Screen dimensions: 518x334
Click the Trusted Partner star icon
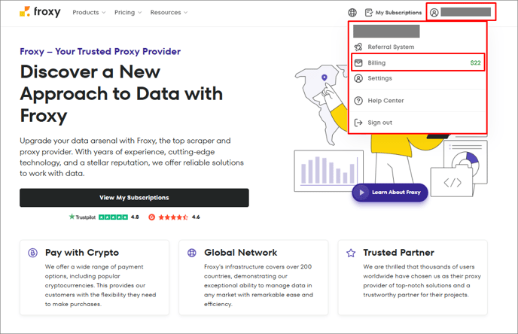click(351, 253)
